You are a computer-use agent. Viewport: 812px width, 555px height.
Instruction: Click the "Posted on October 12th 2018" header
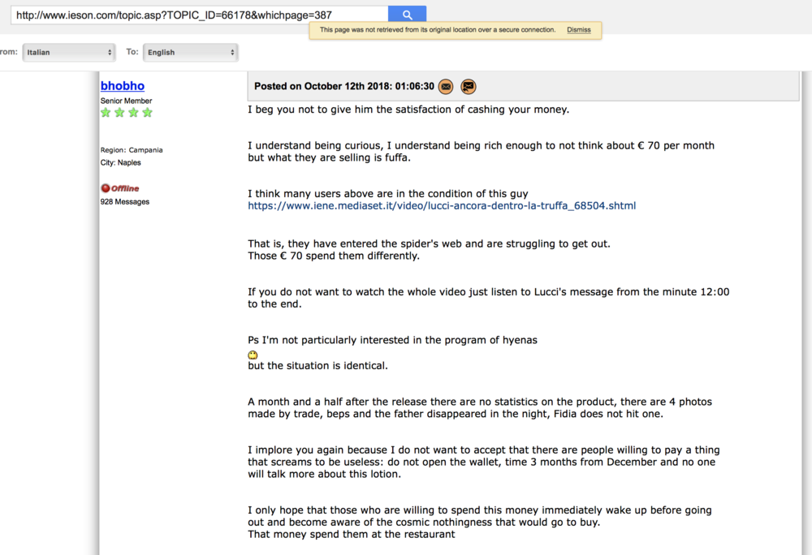tap(343, 87)
